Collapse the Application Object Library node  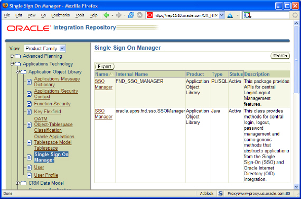18,72
